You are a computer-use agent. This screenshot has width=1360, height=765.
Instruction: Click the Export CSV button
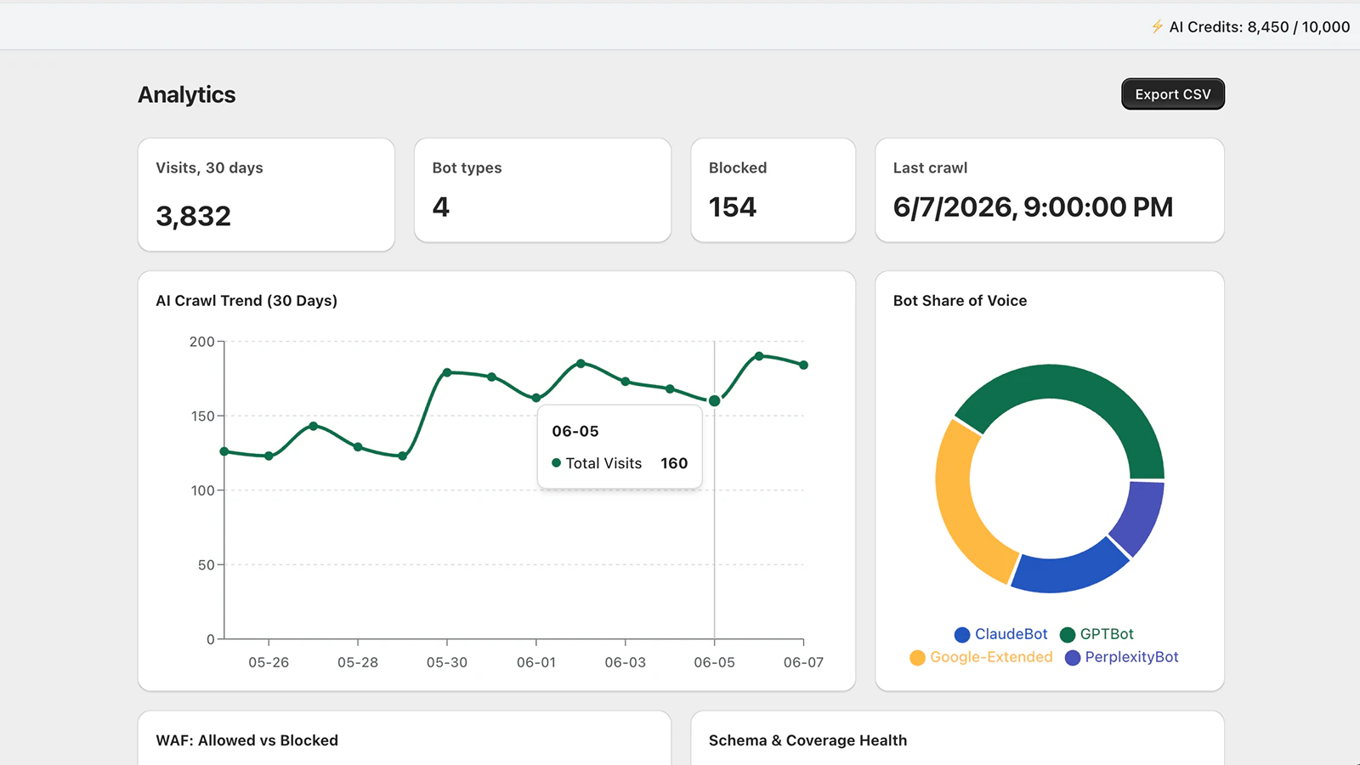[x=1173, y=94]
